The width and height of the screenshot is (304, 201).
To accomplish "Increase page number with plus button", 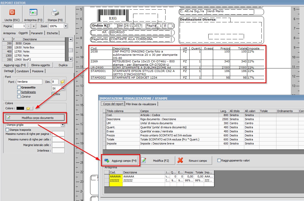I will [34, 26].
